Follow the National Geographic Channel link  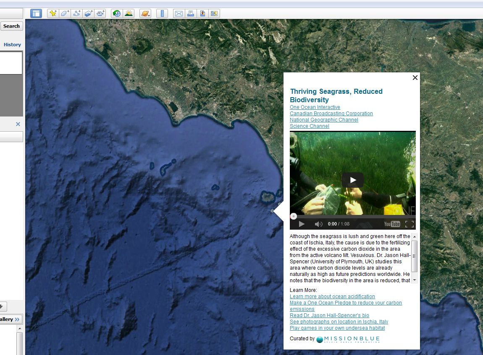coord(324,120)
